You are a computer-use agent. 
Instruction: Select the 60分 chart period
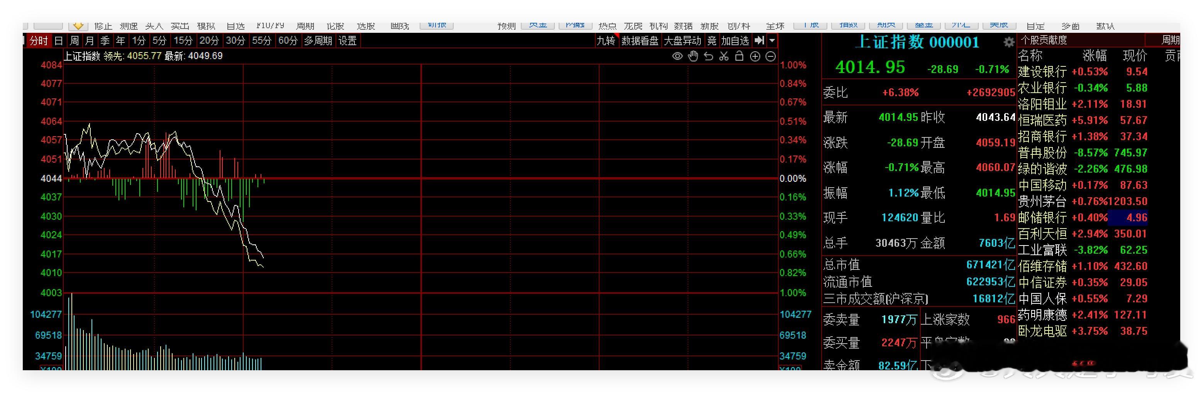click(288, 41)
